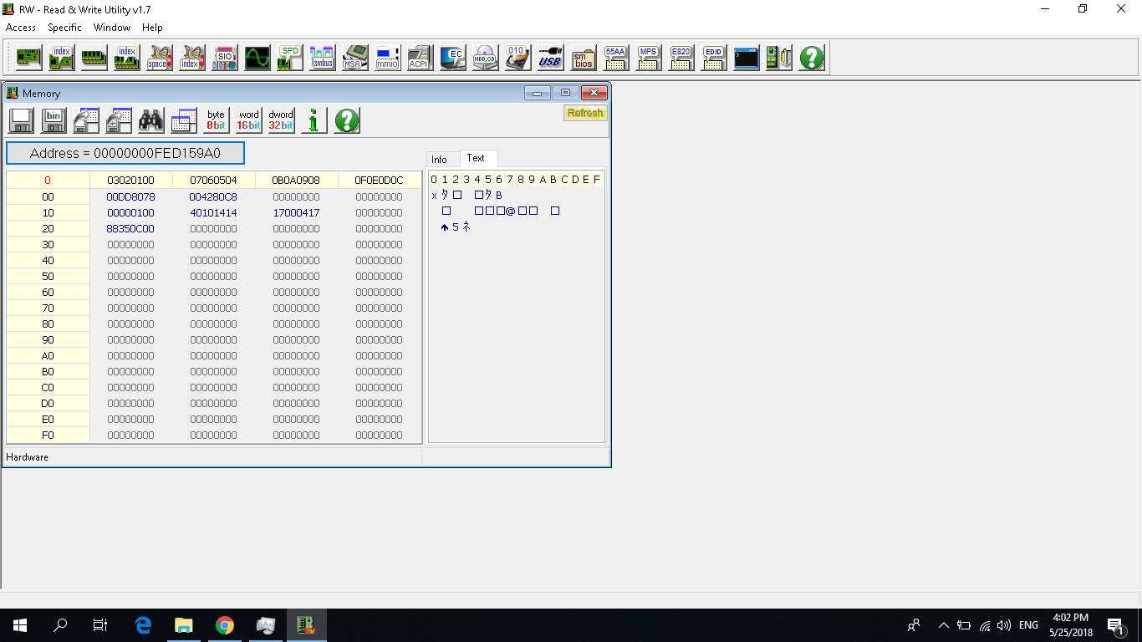Open the SPD memory info tool
The width and height of the screenshot is (1142, 642).
click(289, 58)
